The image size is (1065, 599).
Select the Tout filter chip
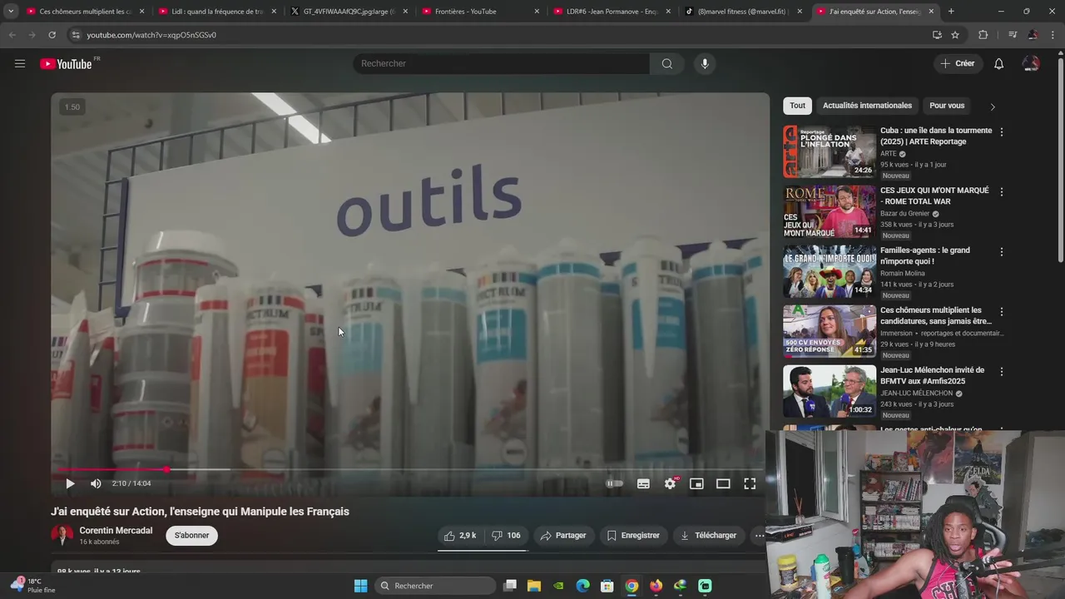(797, 106)
